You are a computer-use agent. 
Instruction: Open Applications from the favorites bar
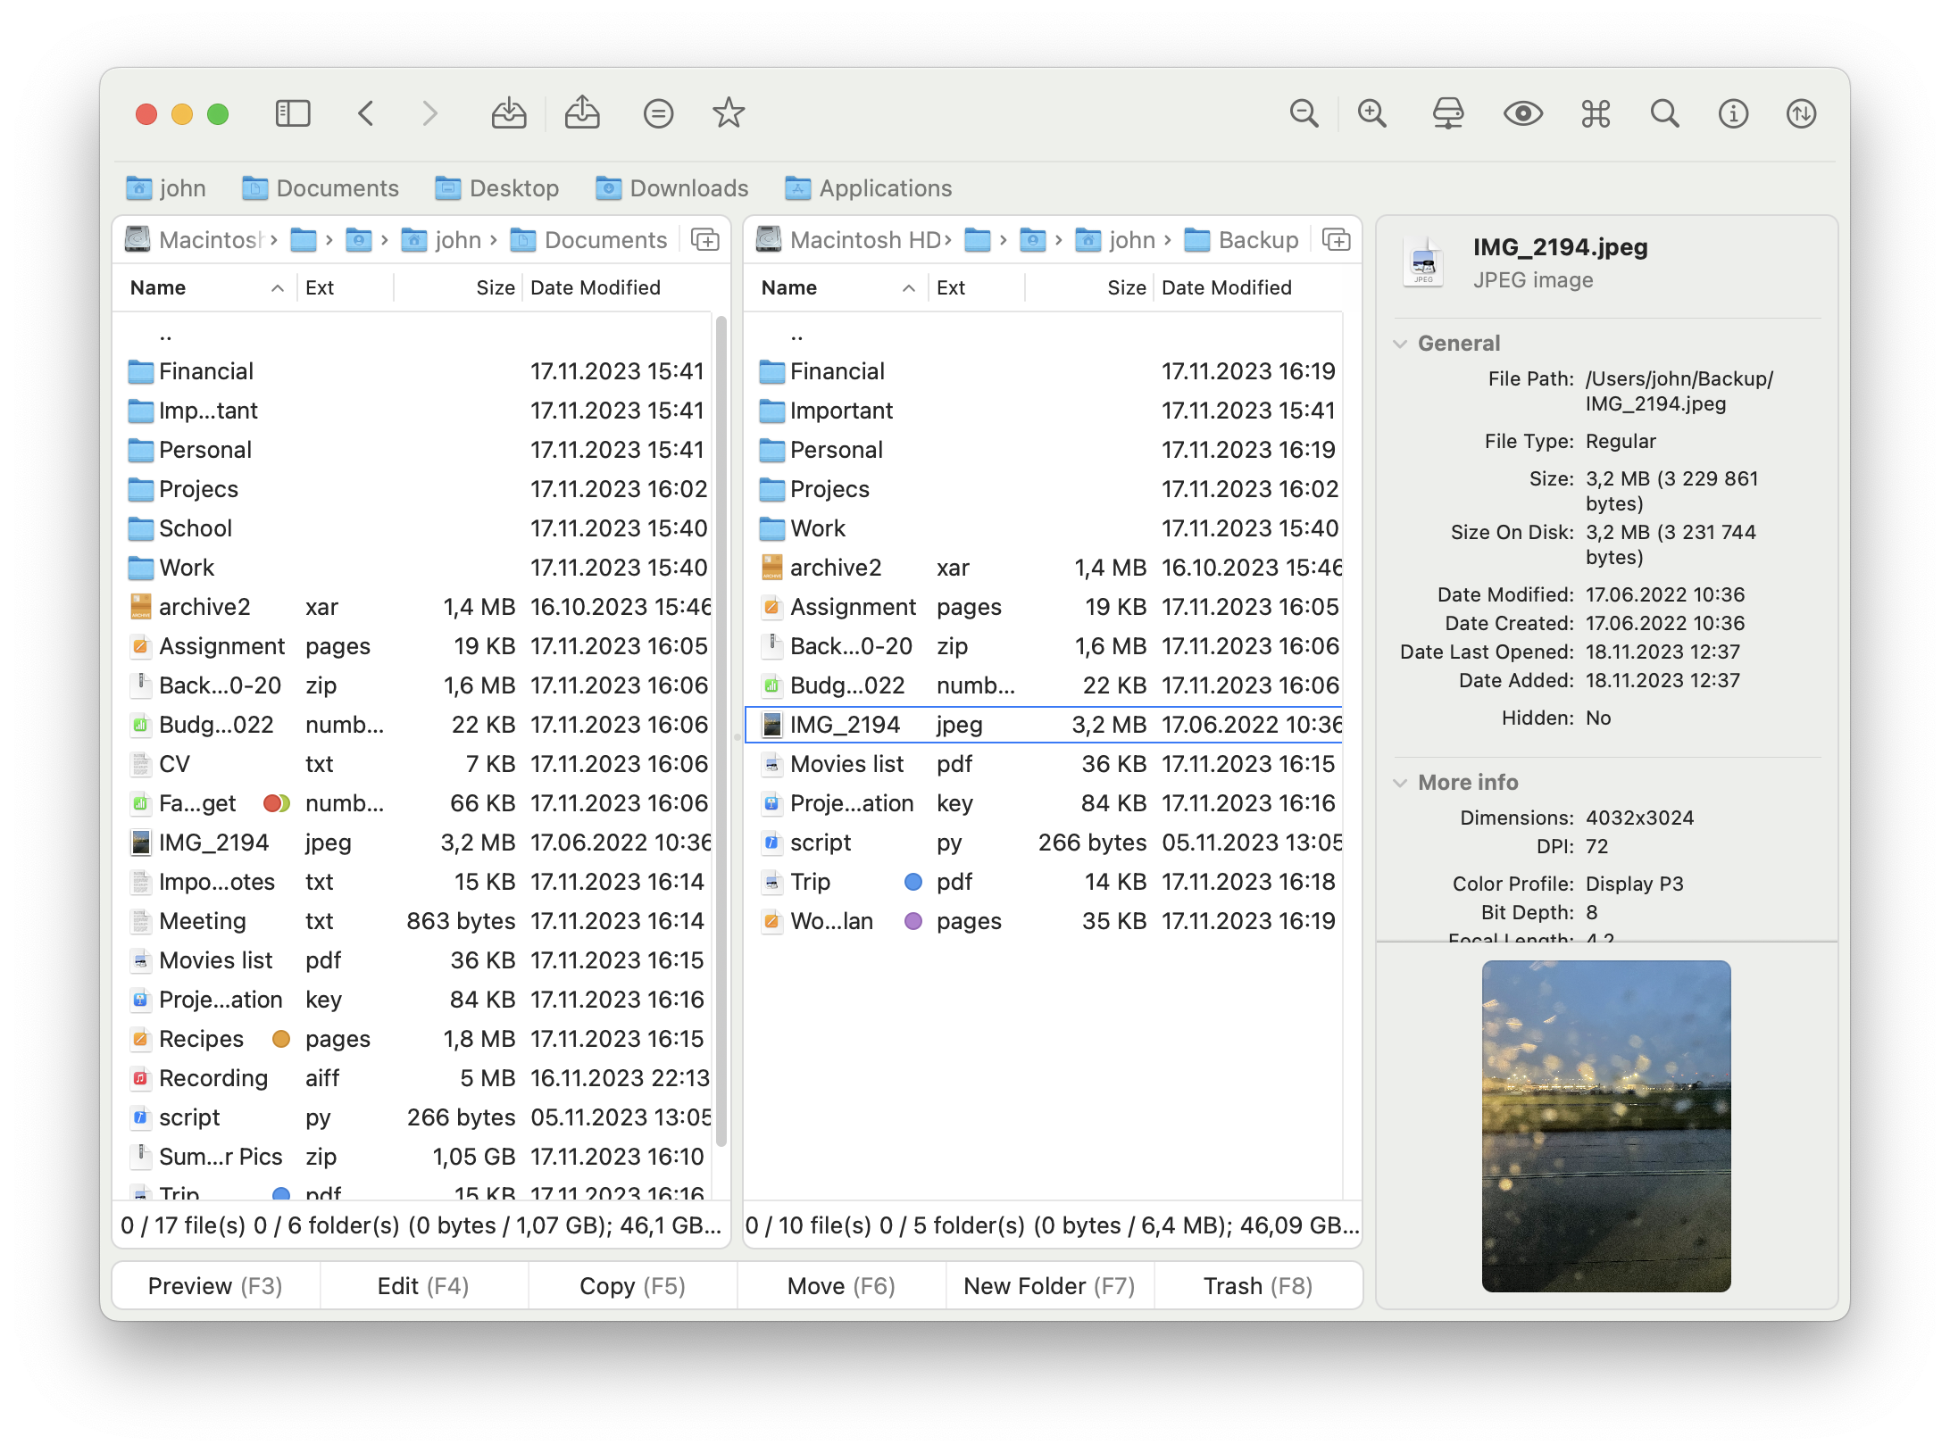(x=867, y=188)
